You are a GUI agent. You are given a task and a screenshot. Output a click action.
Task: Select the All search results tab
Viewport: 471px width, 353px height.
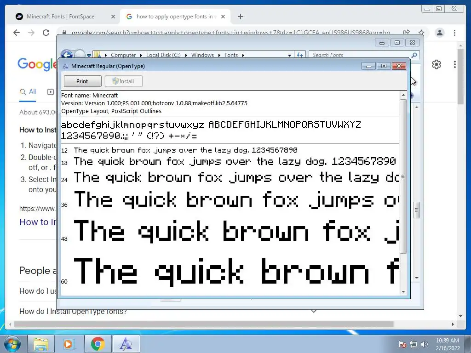[x=28, y=92]
